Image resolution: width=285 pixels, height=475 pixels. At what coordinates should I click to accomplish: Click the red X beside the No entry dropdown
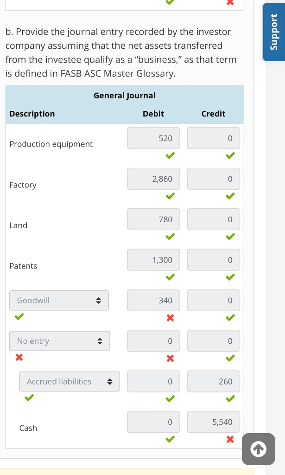click(19, 358)
